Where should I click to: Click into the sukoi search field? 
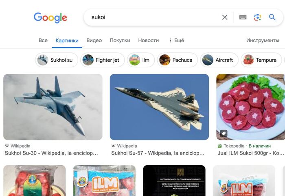click(x=153, y=17)
